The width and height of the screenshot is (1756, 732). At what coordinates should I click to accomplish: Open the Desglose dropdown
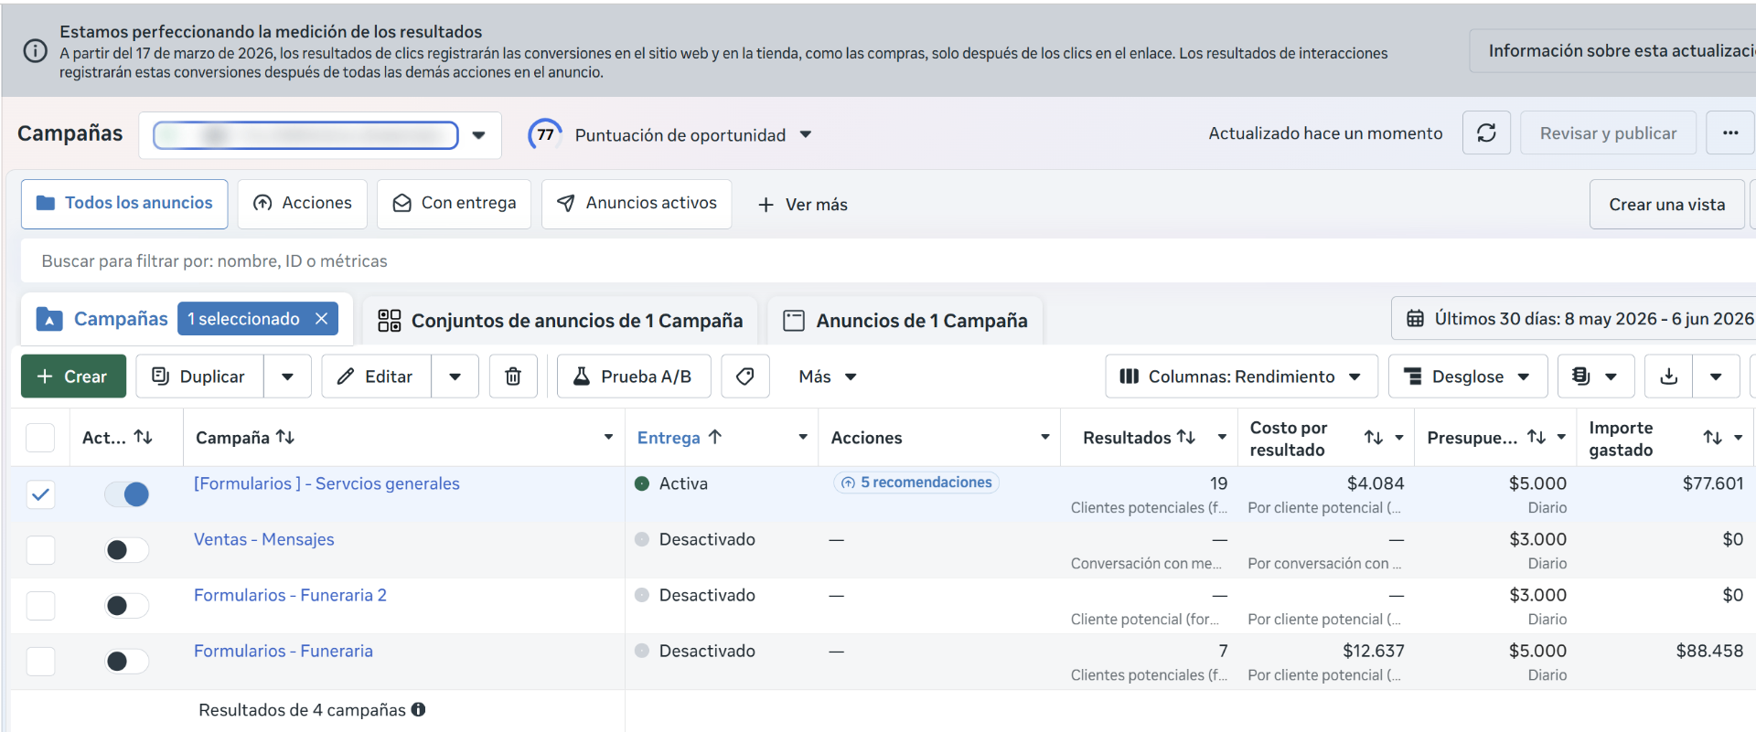[1468, 377]
